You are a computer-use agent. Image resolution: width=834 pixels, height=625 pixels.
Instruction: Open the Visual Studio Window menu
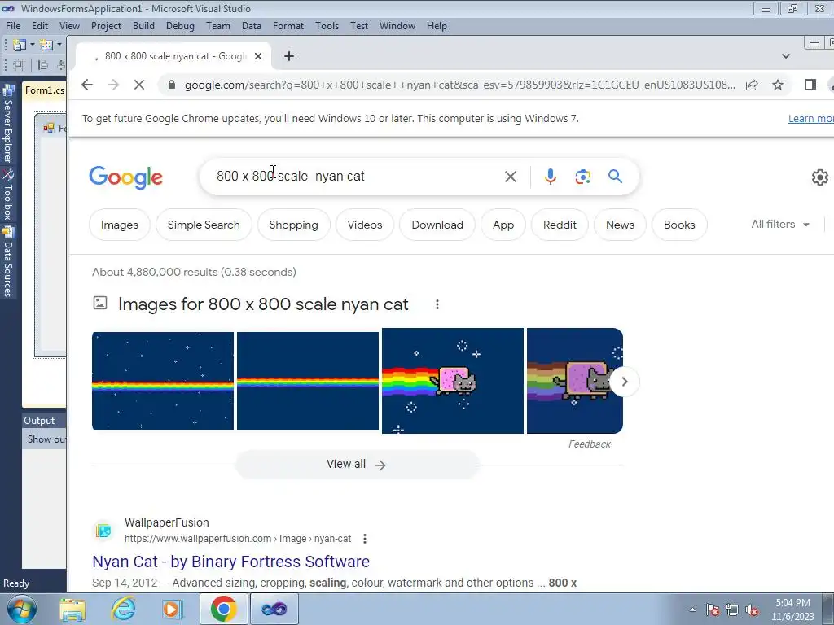(397, 26)
